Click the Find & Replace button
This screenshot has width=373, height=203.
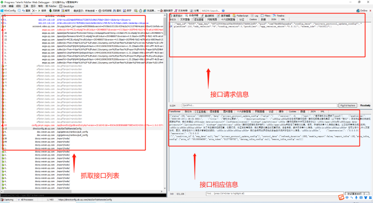click(x=347, y=105)
